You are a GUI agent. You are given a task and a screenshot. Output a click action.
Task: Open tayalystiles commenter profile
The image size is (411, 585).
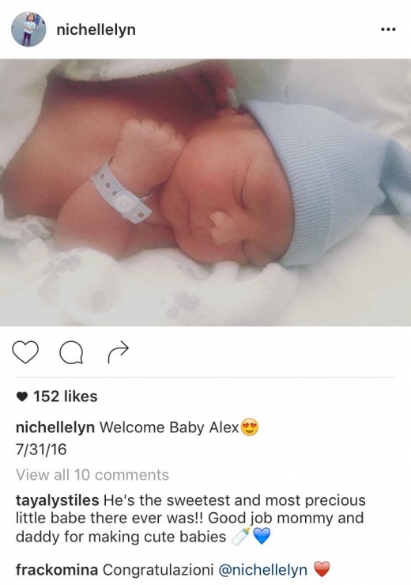[x=58, y=500]
